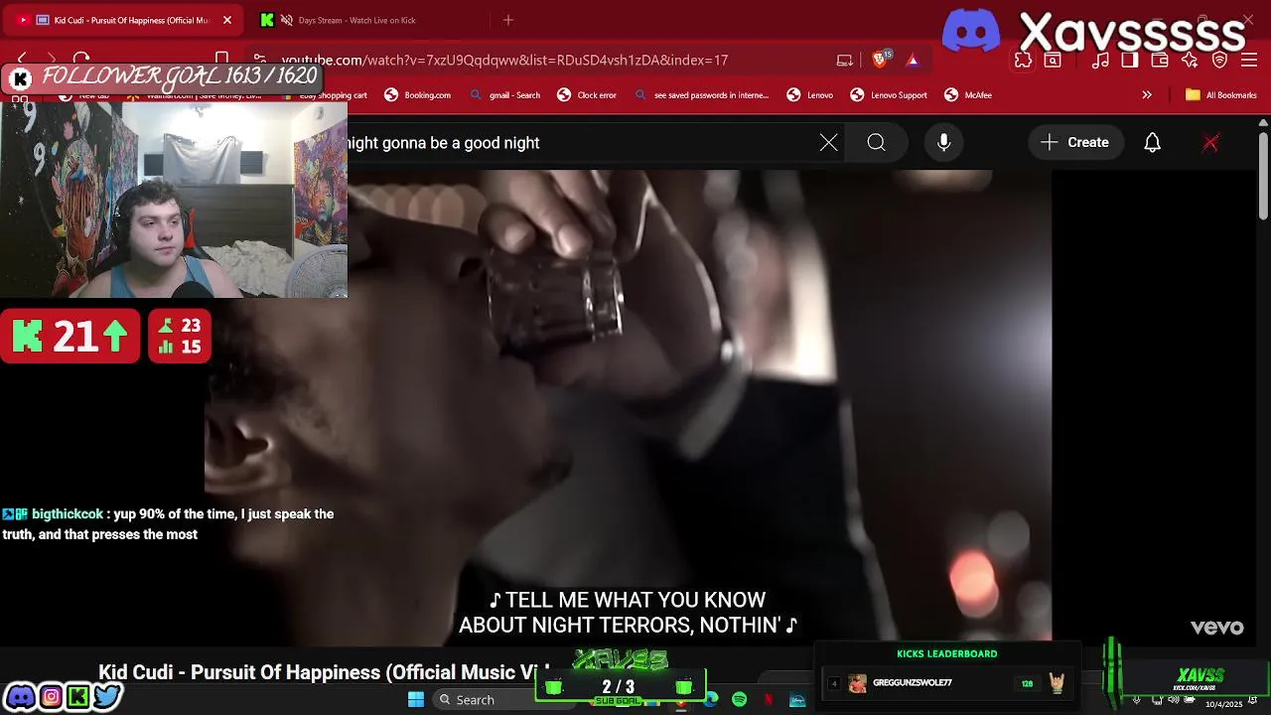1271x715 pixels.
Task: Open Microsoft Edge from the taskbar
Action: (711, 700)
